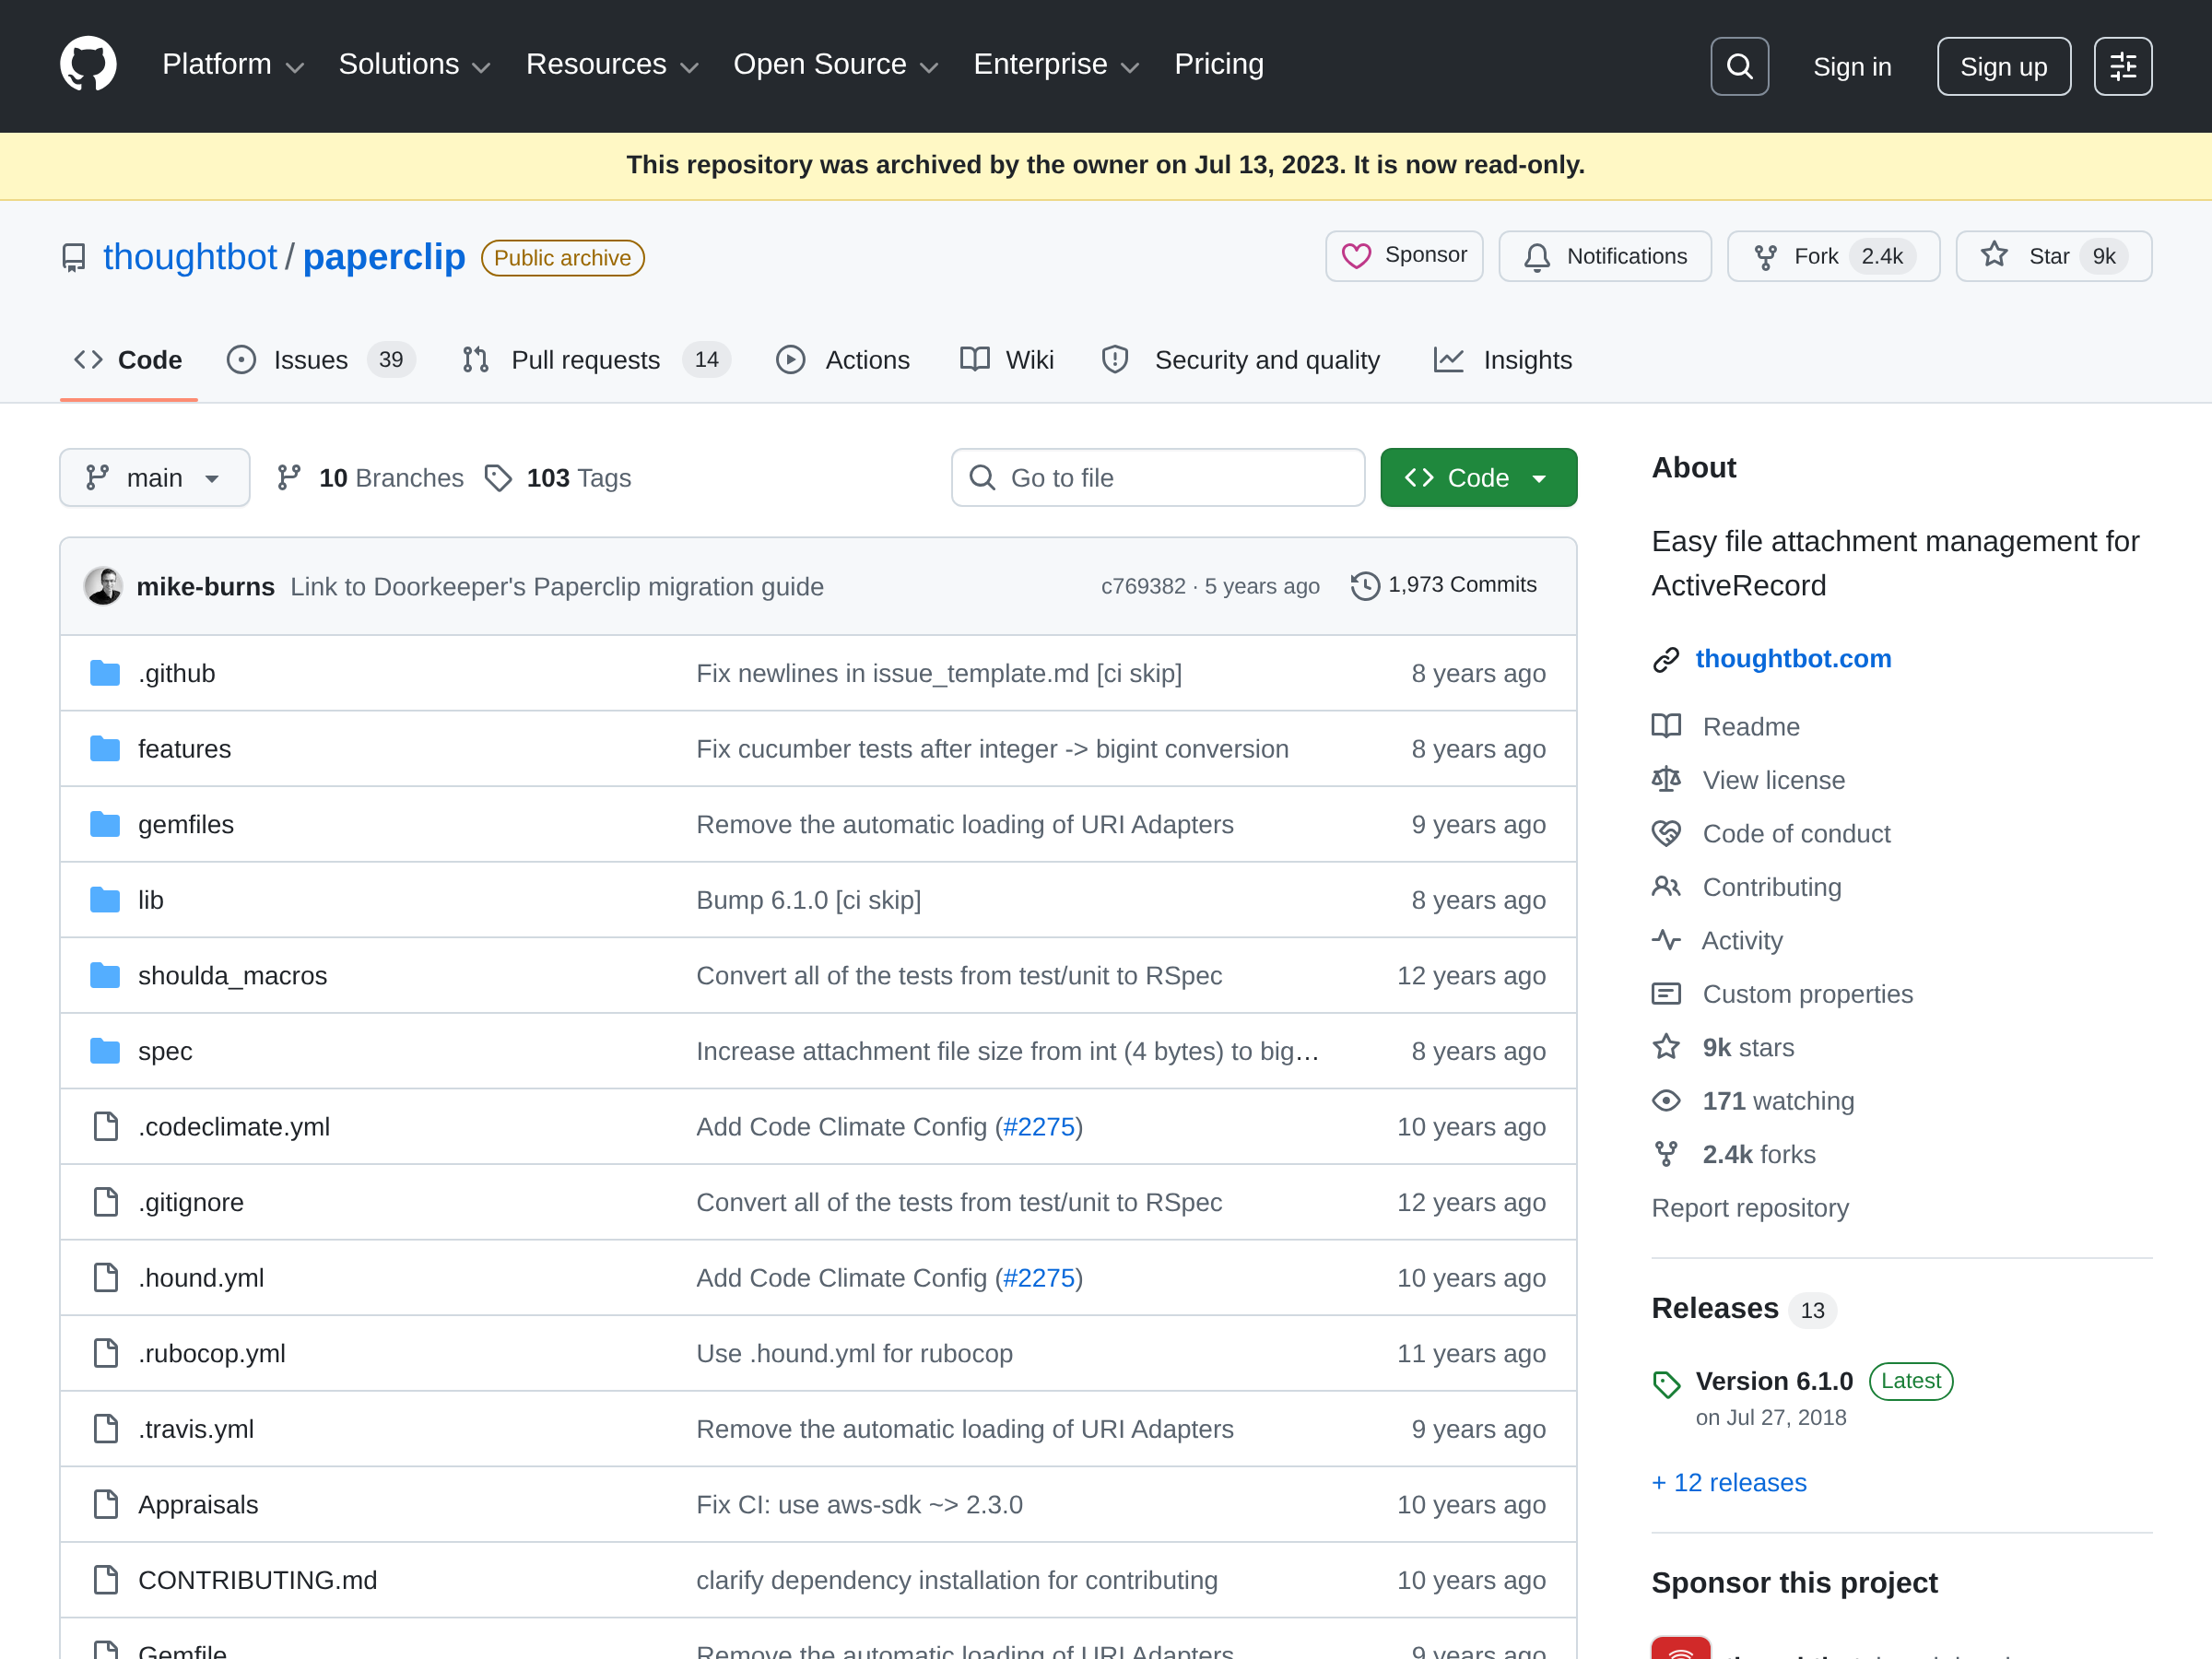The height and width of the screenshot is (1659, 2212).
Task: Click the commits history clock icon
Action: pyautogui.click(x=1365, y=586)
